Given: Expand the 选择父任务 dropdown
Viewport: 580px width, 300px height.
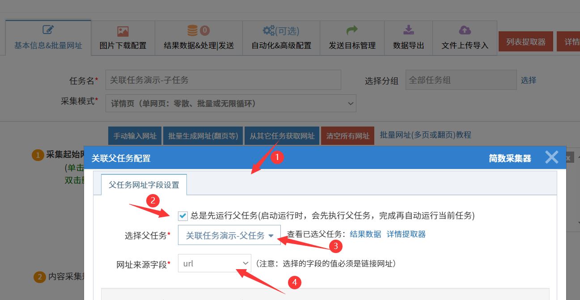Looking at the screenshot, I should click(229, 235).
